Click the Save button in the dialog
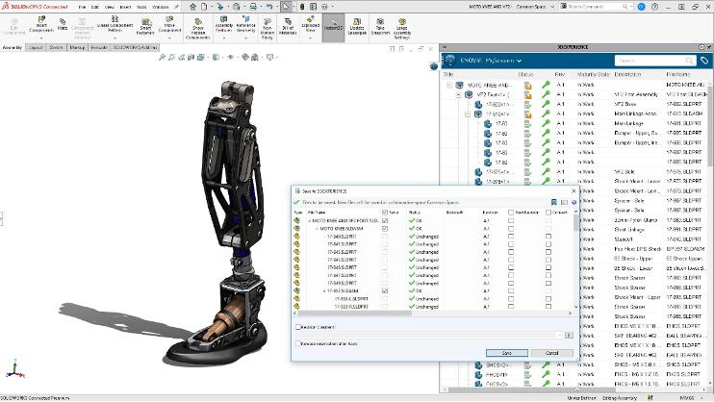 (507, 353)
